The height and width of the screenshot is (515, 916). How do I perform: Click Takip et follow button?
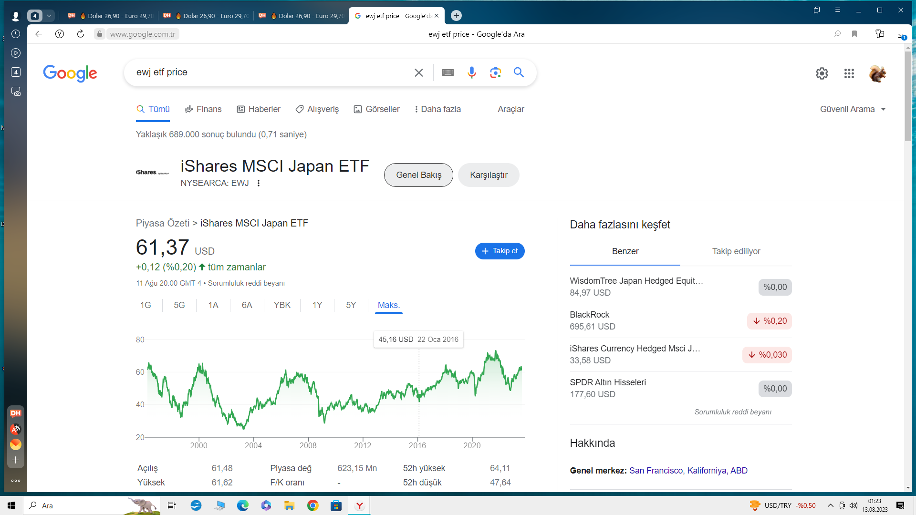500,251
